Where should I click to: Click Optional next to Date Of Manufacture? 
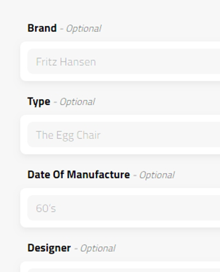[157, 175]
